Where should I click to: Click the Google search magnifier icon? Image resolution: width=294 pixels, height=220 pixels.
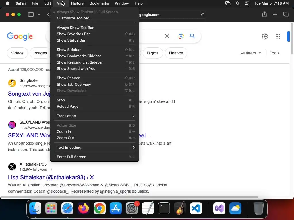tap(192, 36)
